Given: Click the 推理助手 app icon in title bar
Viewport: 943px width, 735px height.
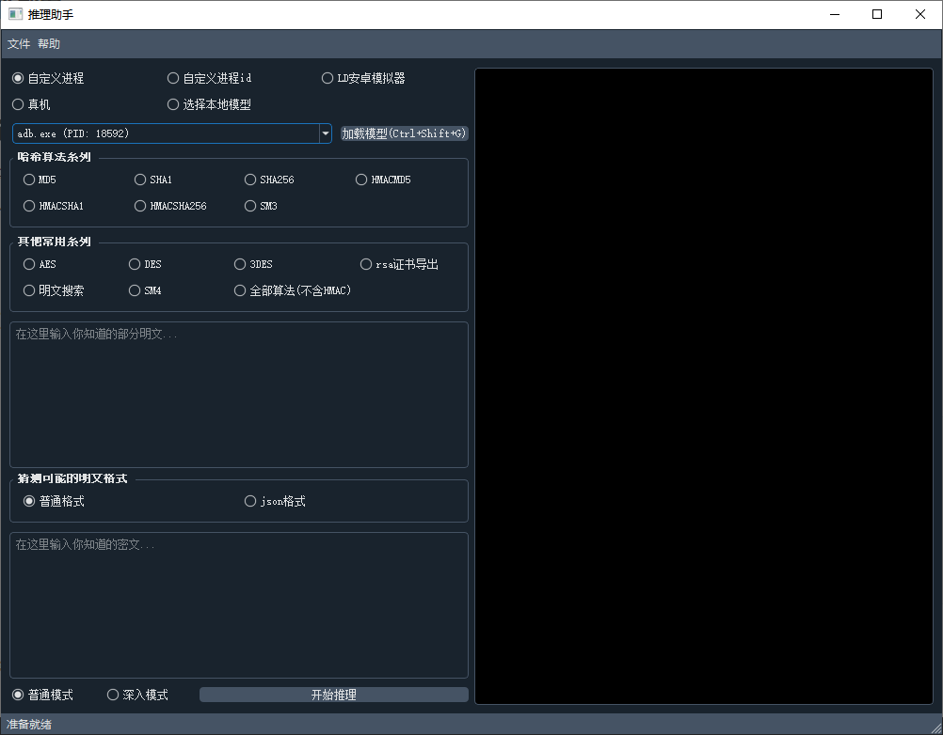Looking at the screenshot, I should point(16,14).
